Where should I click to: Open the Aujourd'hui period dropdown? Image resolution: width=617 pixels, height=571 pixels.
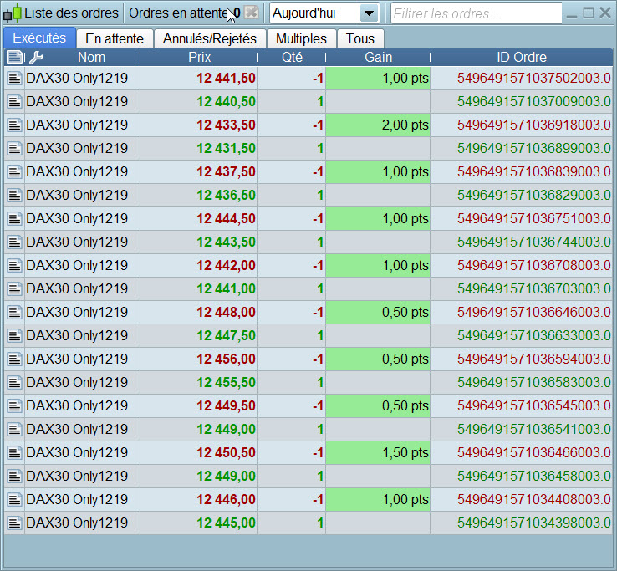click(324, 13)
